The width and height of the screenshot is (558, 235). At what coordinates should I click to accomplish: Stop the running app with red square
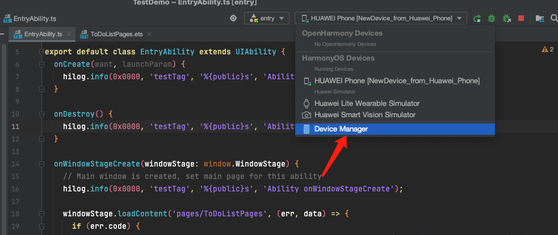pyautogui.click(x=521, y=18)
